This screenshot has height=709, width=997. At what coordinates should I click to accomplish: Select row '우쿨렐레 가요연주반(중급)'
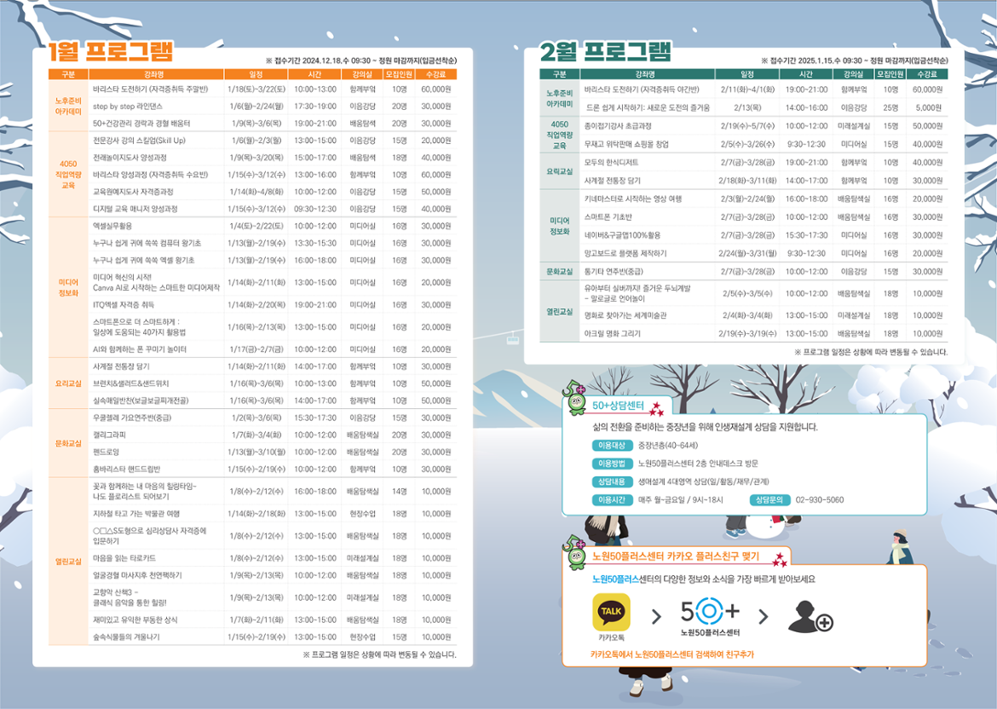click(273, 418)
